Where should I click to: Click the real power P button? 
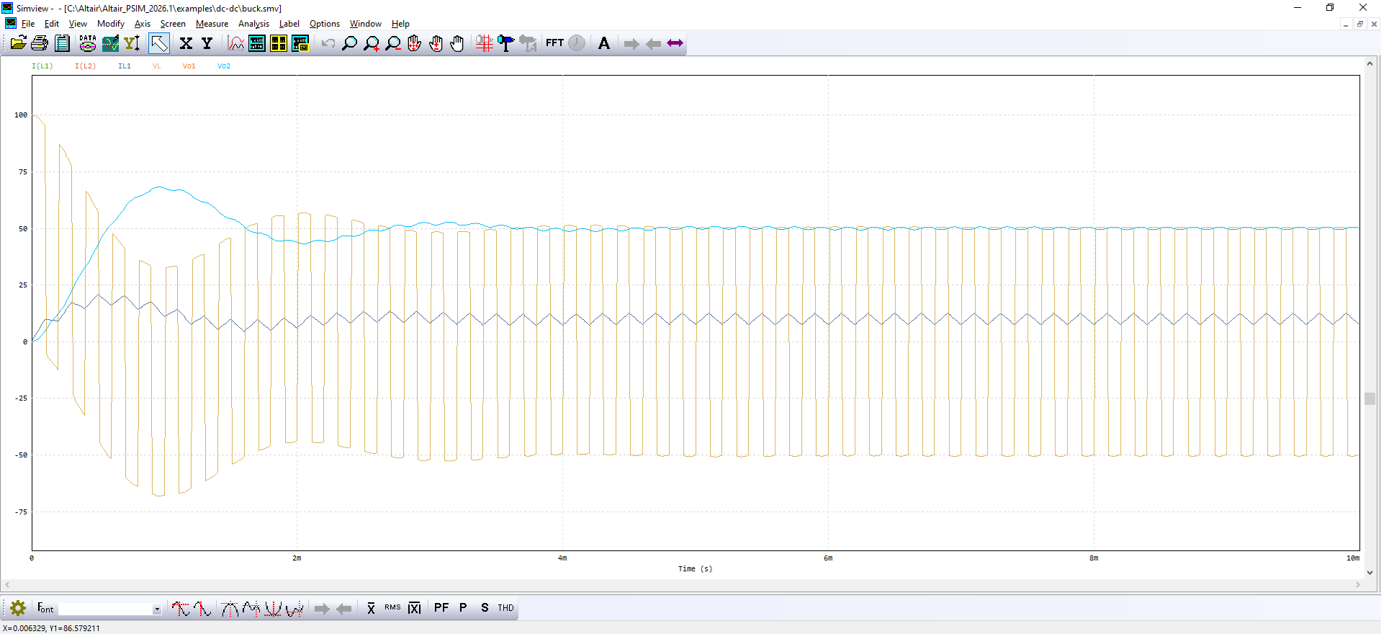pyautogui.click(x=463, y=608)
